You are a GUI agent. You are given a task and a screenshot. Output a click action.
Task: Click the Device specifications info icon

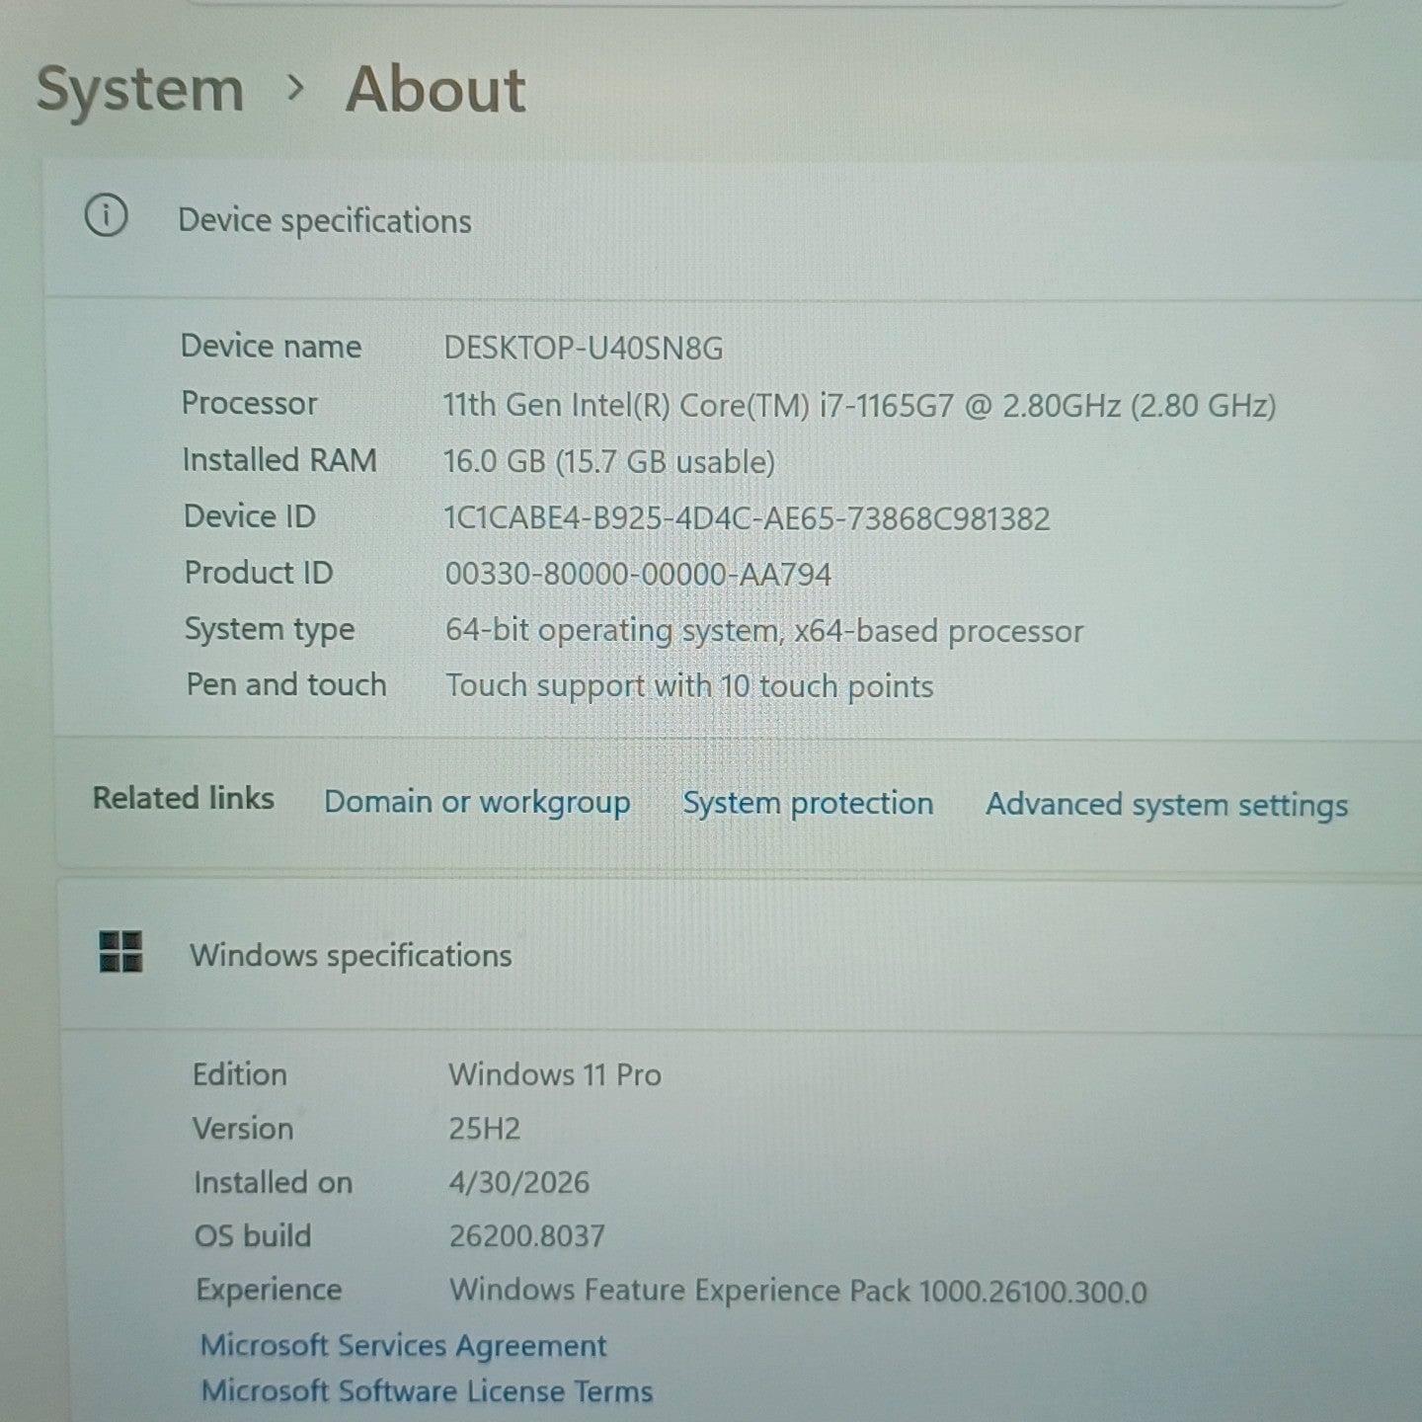(x=106, y=215)
